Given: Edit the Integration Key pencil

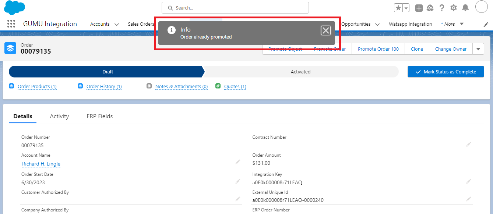Looking at the screenshot, I should (469, 181).
